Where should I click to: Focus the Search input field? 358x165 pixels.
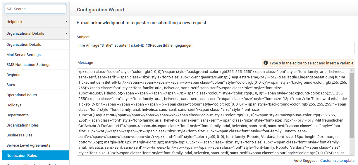coord(38,9)
